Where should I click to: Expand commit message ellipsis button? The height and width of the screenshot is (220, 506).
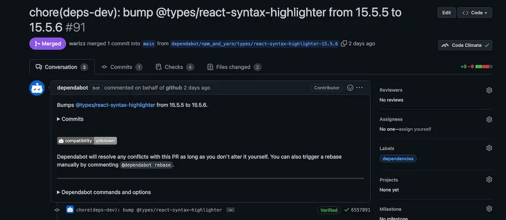230,210
